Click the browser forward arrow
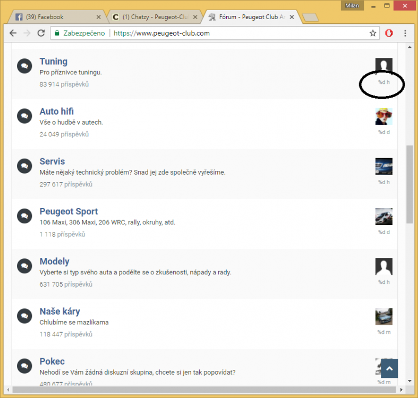The width and height of the screenshot is (418, 398). click(27, 33)
